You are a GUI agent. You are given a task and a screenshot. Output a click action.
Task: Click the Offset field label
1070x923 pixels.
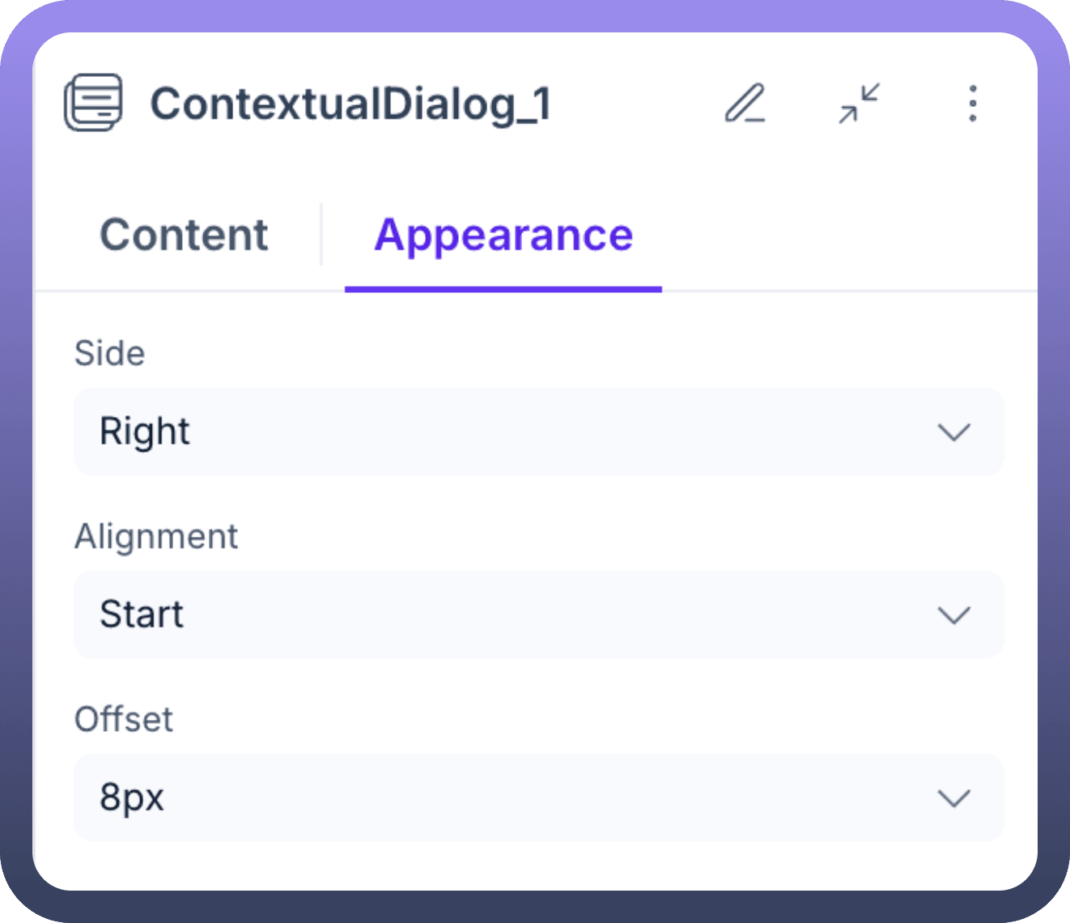point(124,720)
